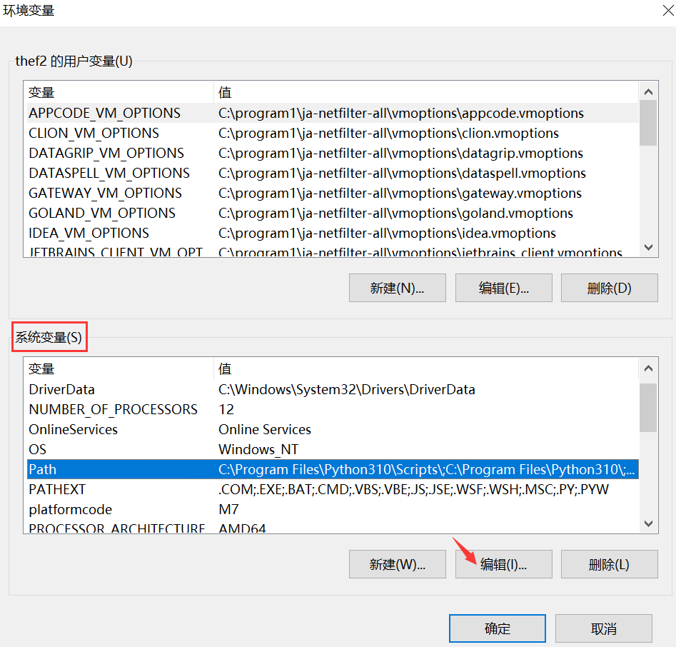Viewport: 676px width, 647px height.
Task: Click user list 值 column header
Action: 426,92
